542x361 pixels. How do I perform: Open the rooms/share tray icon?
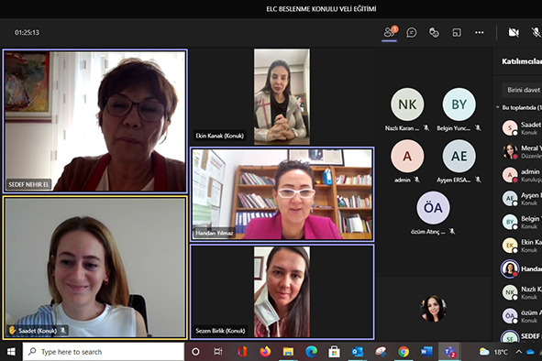tap(457, 32)
